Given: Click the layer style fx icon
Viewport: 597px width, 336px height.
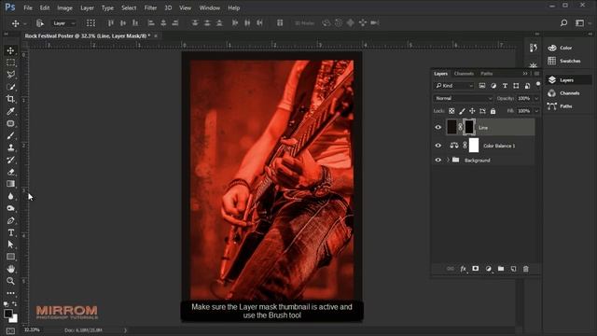Looking at the screenshot, I should click(463, 269).
